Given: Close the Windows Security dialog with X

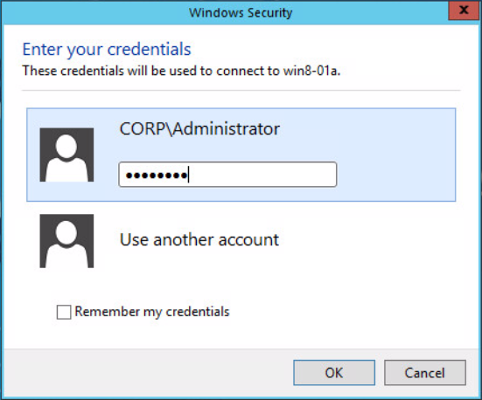Looking at the screenshot, I should tap(464, 10).
